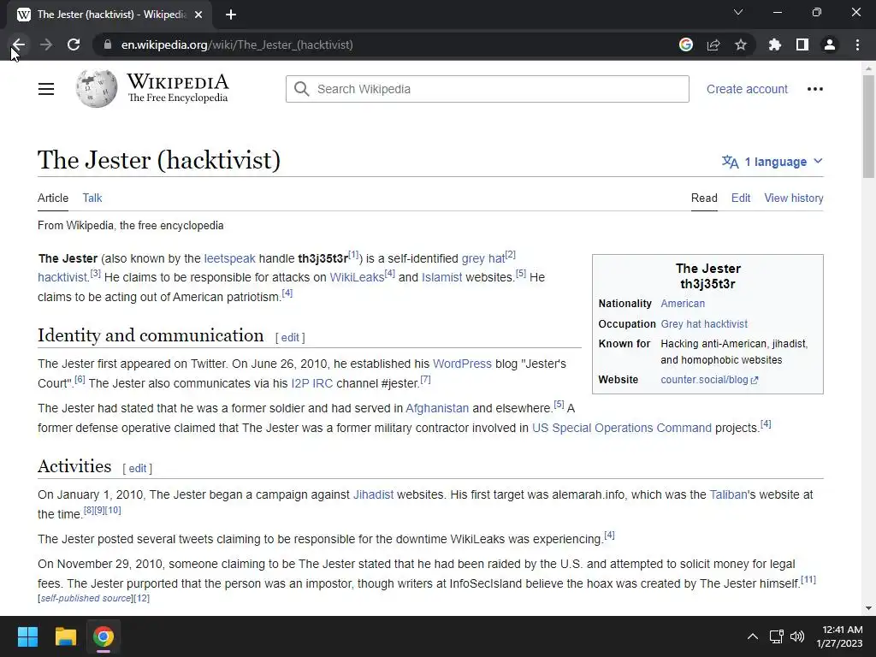This screenshot has height=657, width=876.
Task: Open View history tab
Action: point(793,198)
